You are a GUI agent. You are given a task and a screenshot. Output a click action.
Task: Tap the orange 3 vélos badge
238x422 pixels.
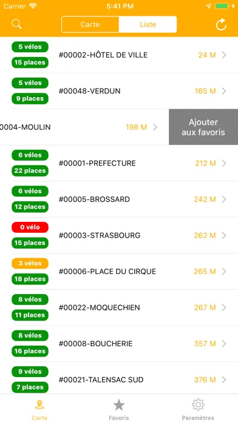point(30,264)
